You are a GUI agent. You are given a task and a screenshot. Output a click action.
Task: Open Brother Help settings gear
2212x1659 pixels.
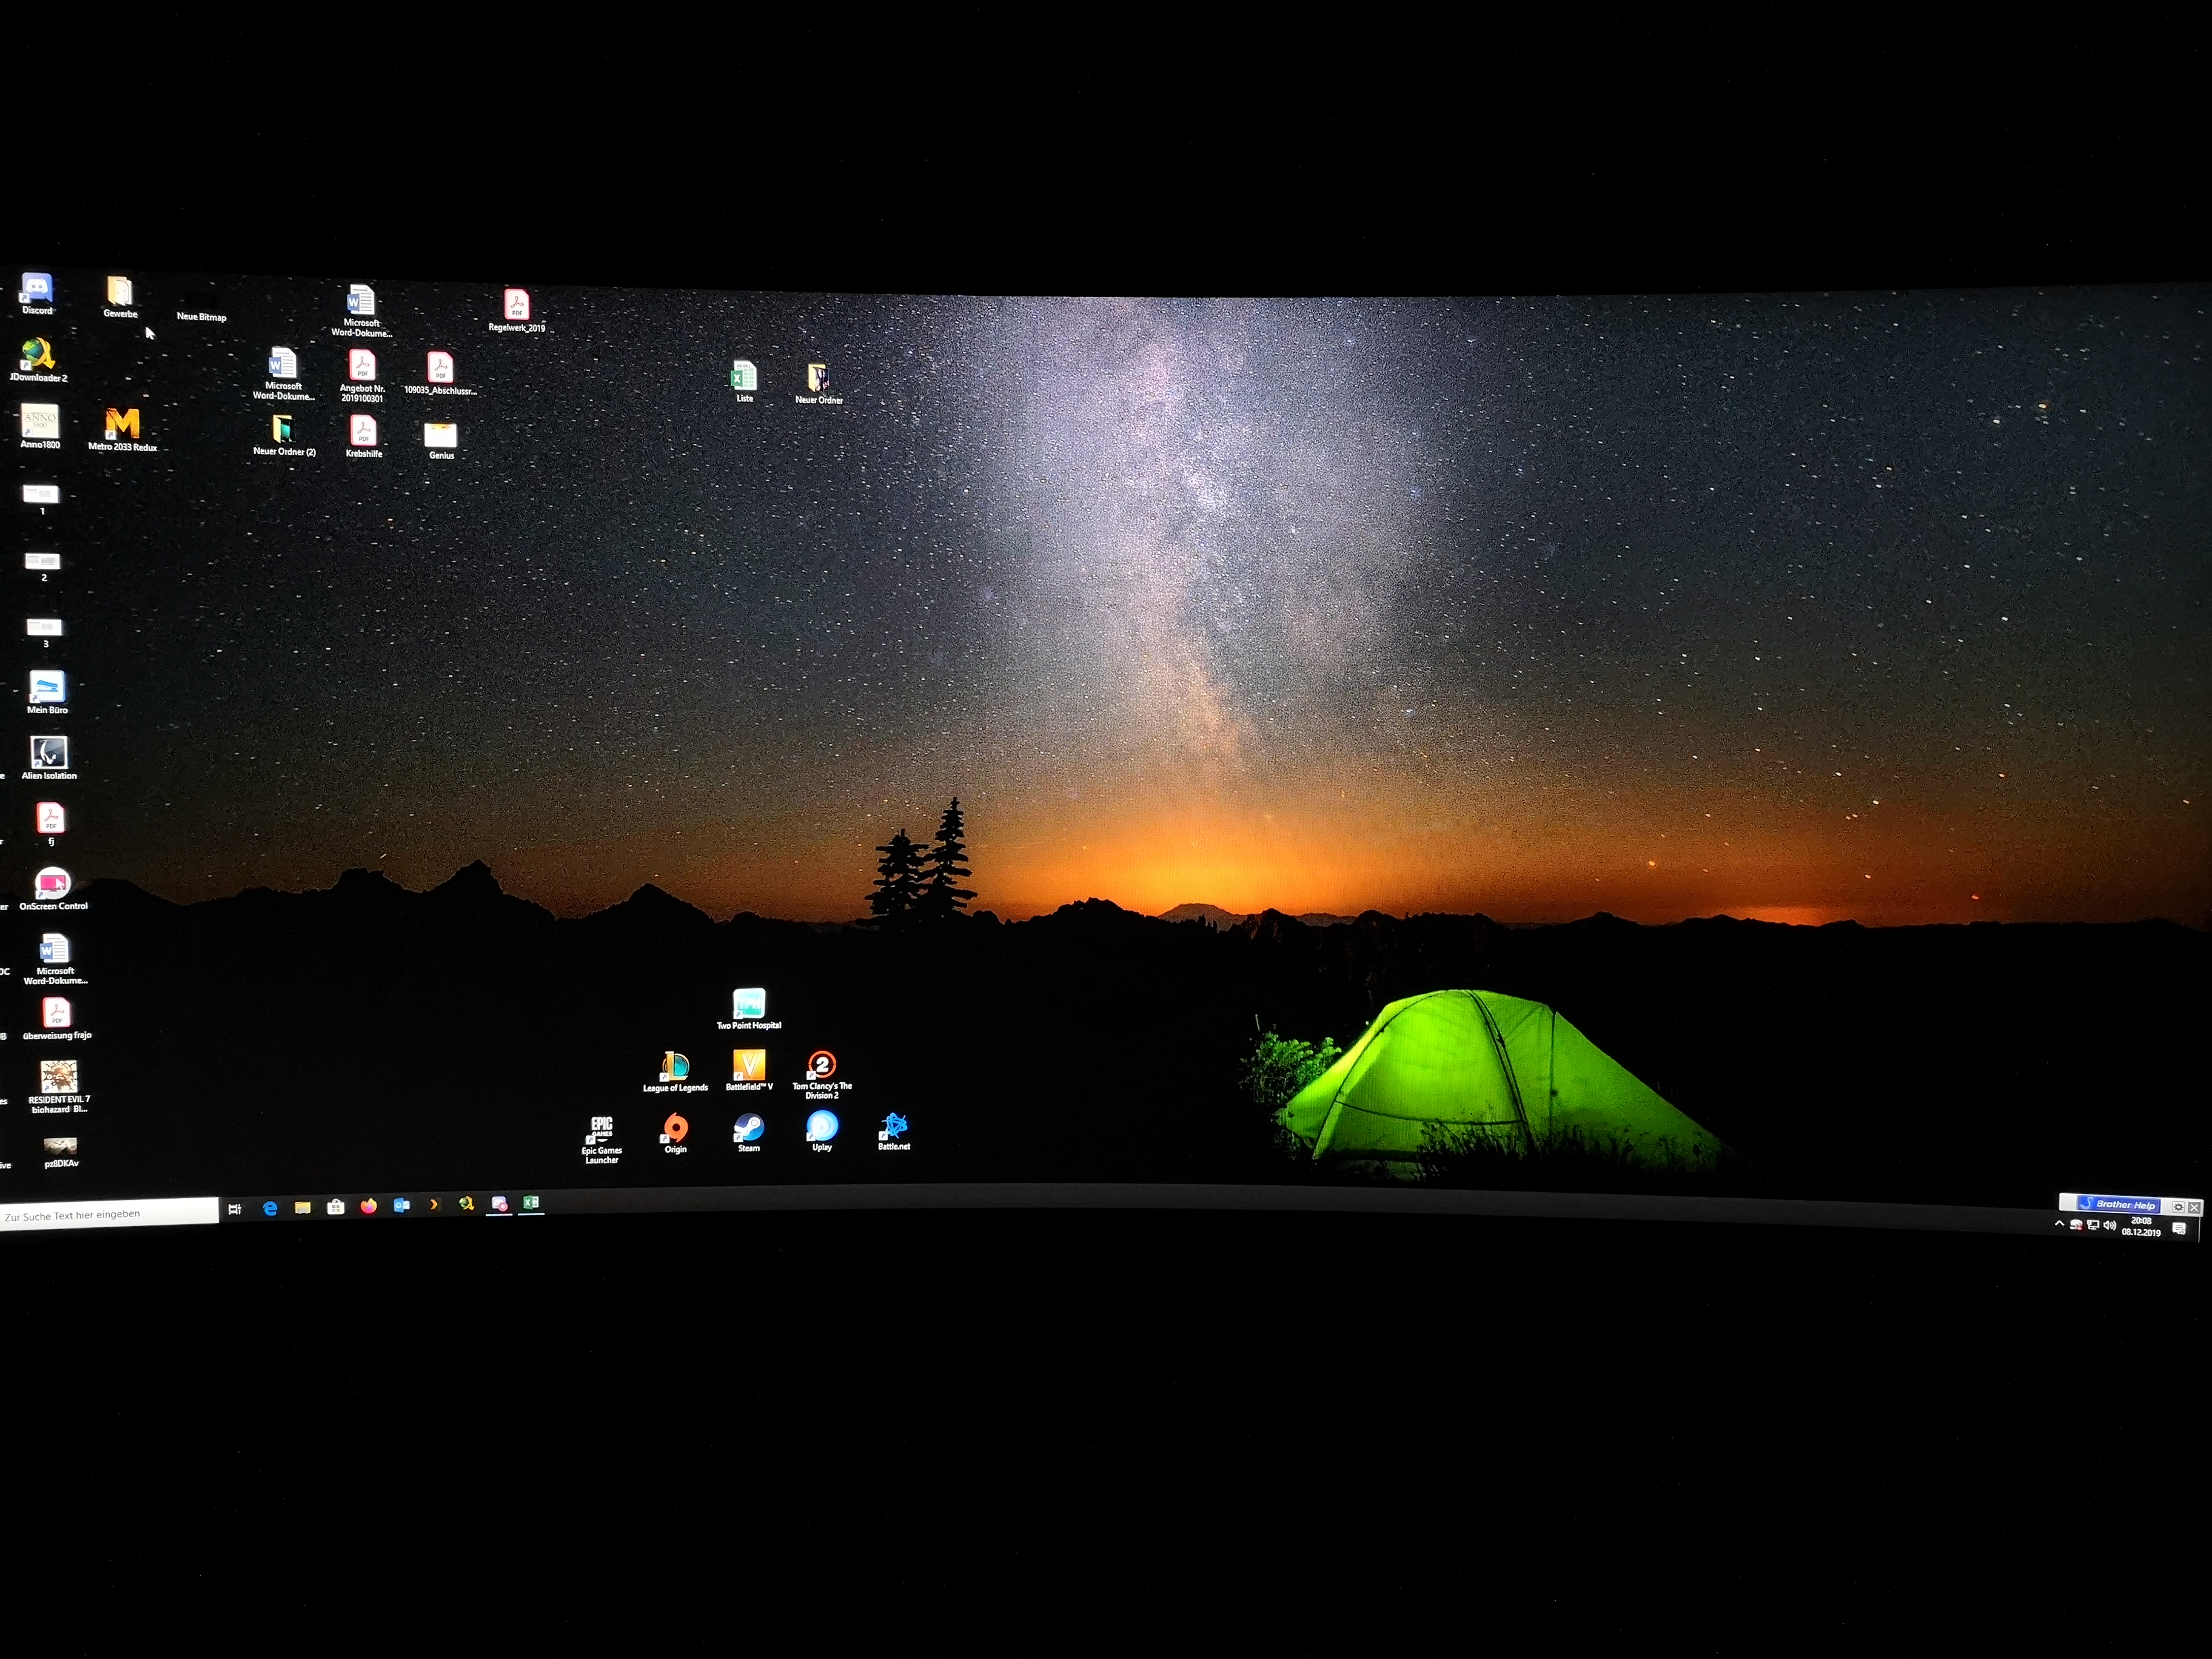[x=2177, y=1207]
